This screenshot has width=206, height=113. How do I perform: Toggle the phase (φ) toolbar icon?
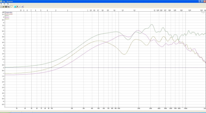click(x=22, y=6)
